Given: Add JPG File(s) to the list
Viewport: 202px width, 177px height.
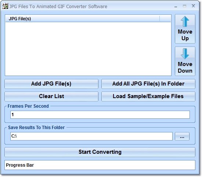Looking at the screenshot, I should tap(51, 84).
